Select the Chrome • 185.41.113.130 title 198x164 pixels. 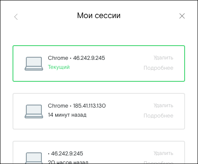pos(77,106)
